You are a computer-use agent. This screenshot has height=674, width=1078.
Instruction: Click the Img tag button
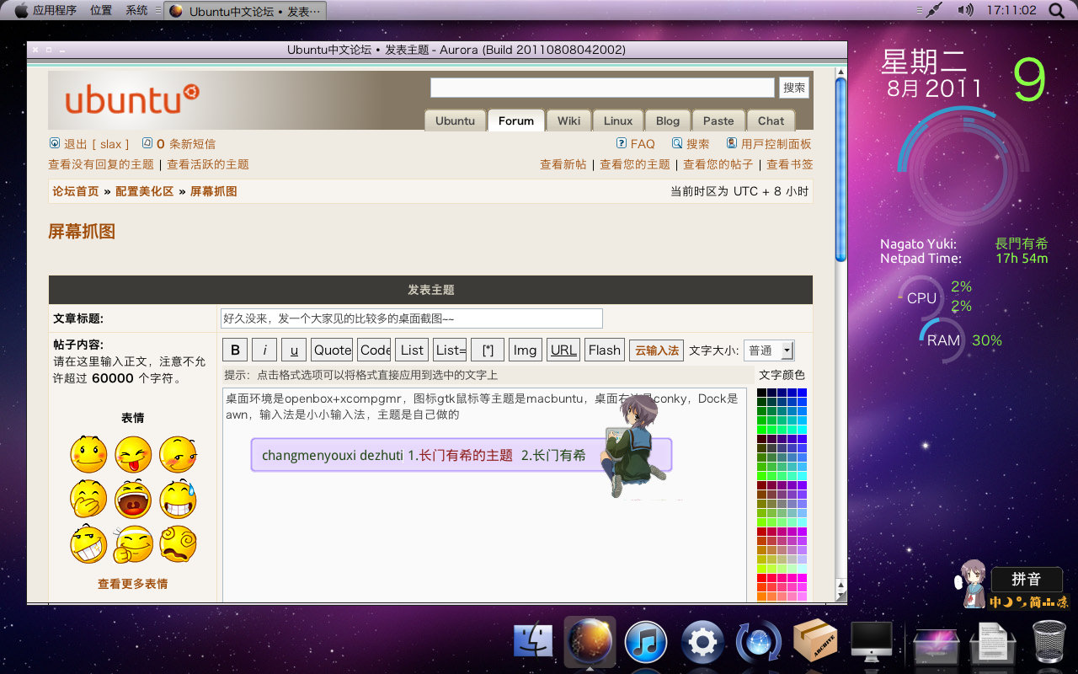click(526, 350)
